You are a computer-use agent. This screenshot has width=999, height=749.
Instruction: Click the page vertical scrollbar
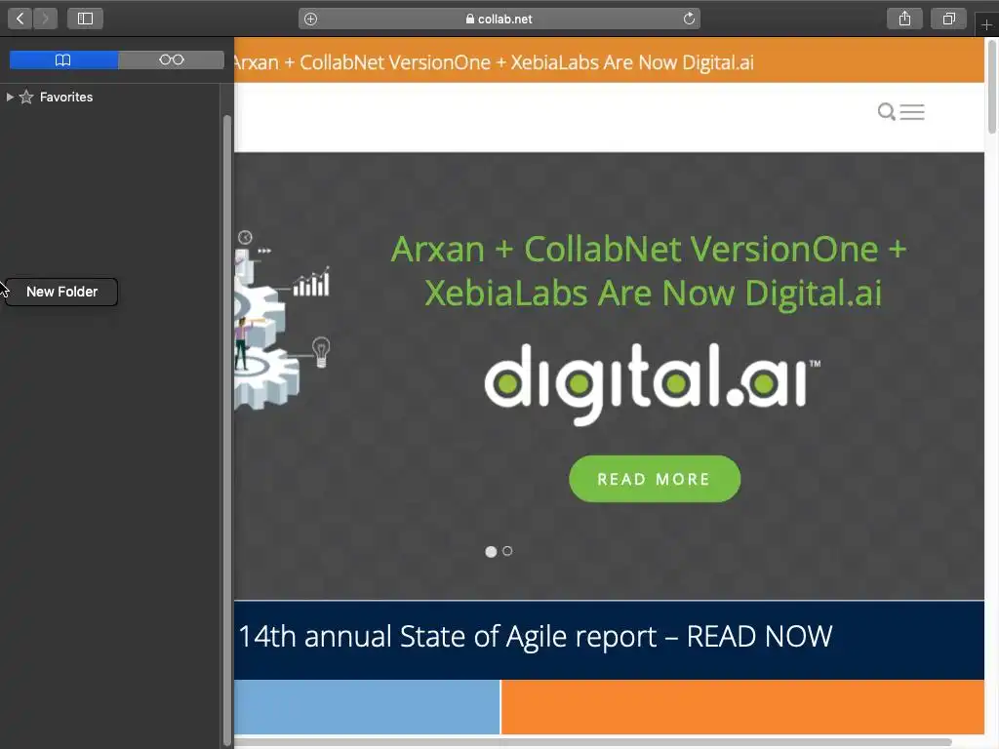click(991, 86)
